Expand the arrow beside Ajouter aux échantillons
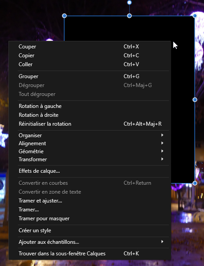 [162, 242]
